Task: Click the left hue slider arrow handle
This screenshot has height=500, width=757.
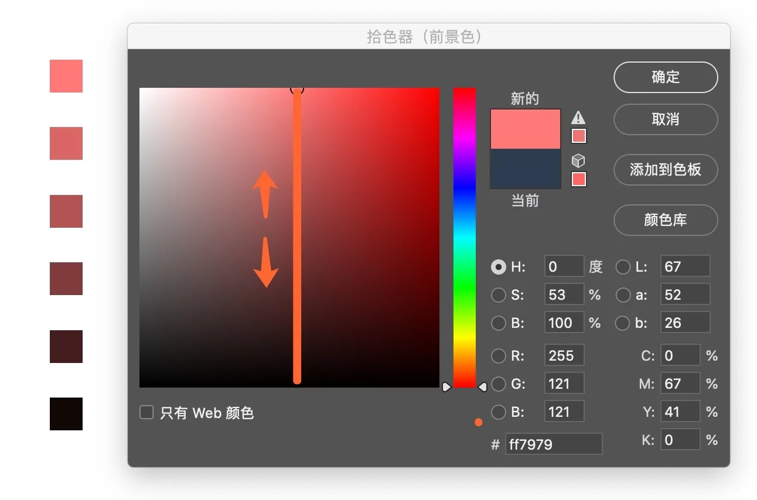Action: [x=446, y=387]
